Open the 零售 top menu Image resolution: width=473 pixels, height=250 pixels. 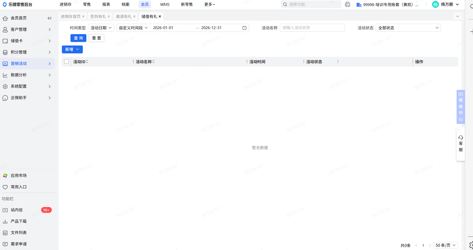87,4
